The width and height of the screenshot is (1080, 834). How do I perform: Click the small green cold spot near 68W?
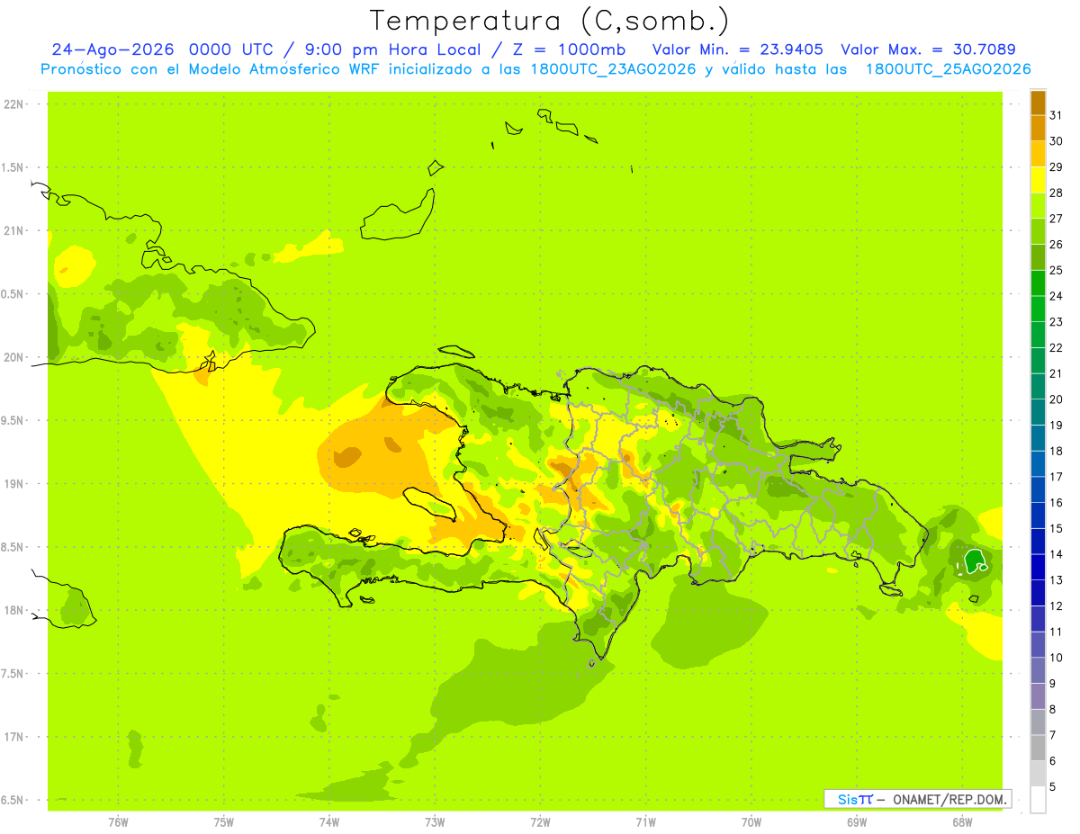(976, 561)
